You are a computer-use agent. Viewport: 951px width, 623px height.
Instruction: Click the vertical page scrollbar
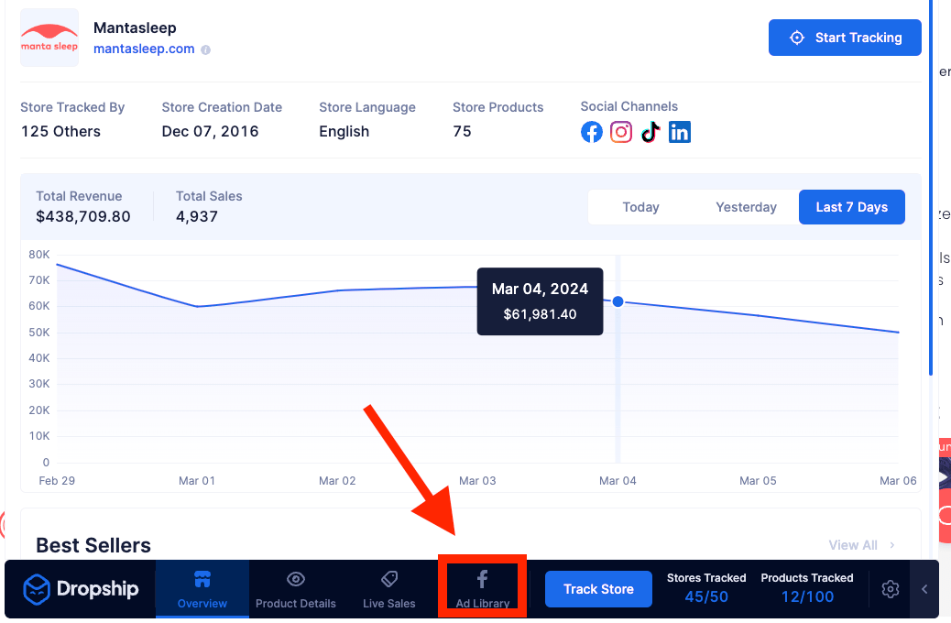pyautogui.click(x=931, y=188)
